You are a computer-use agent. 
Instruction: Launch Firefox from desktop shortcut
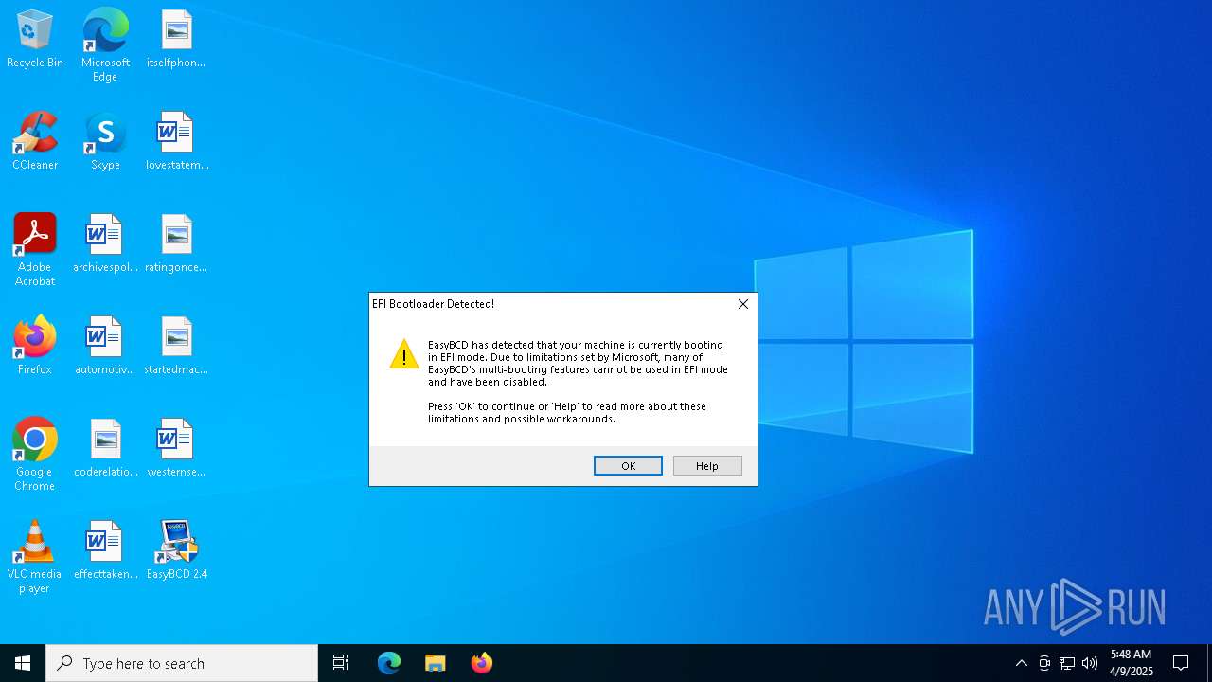click(x=35, y=346)
